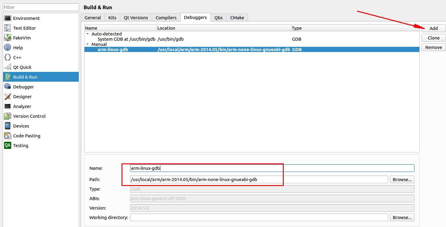The height and width of the screenshot is (227, 446).
Task: Click the read-only ABIs field
Action: [x=272, y=199]
